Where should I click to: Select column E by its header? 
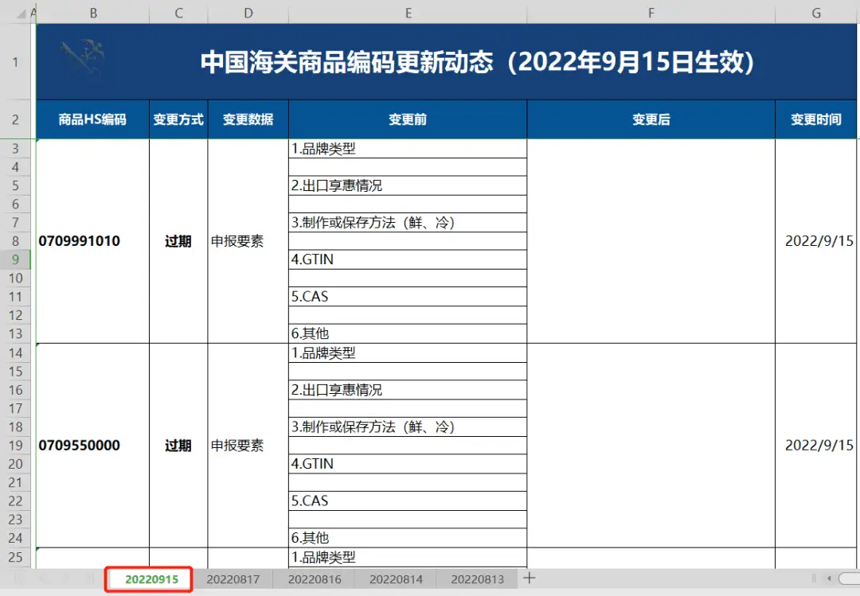click(408, 13)
